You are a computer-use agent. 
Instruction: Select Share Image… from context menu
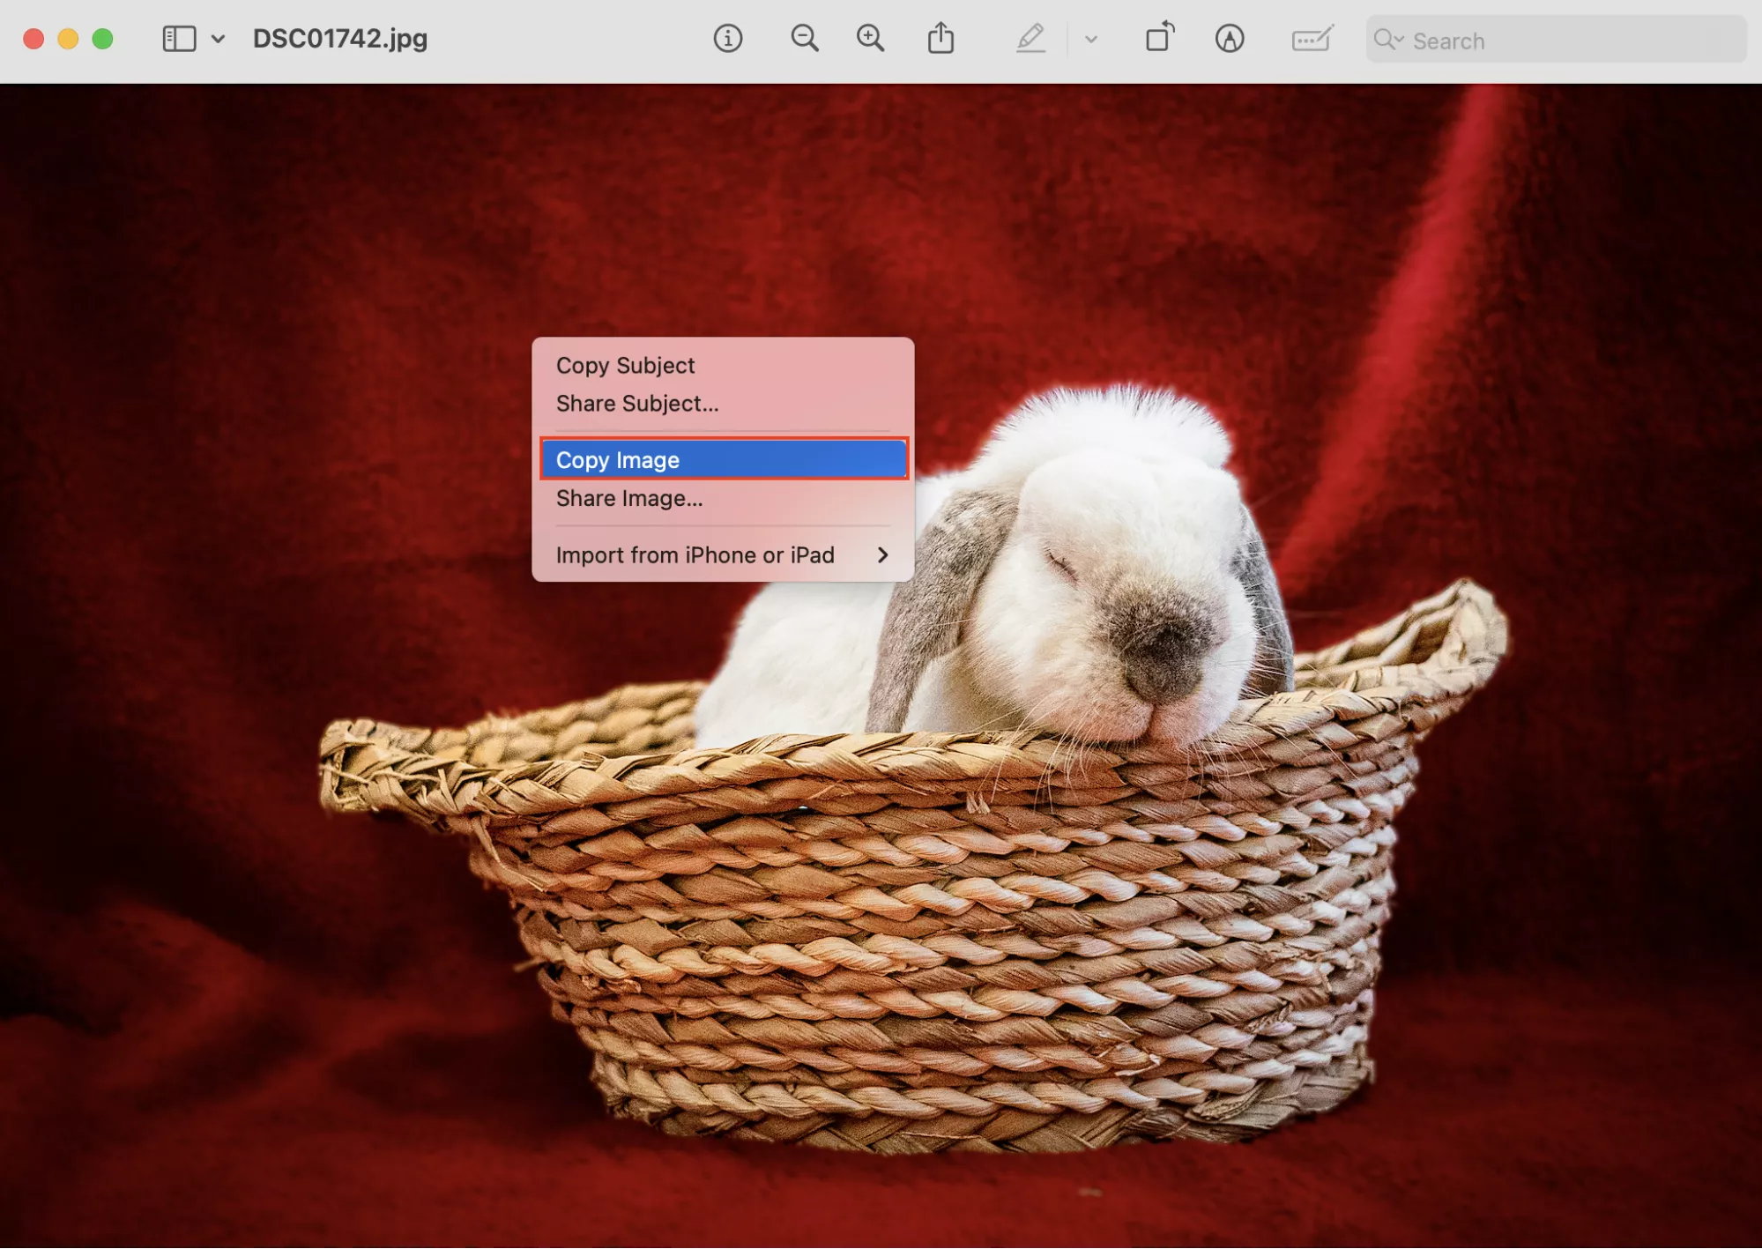[628, 499]
